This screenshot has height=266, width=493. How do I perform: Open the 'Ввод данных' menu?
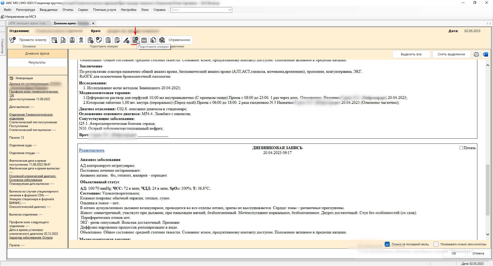pyautogui.click(x=49, y=10)
